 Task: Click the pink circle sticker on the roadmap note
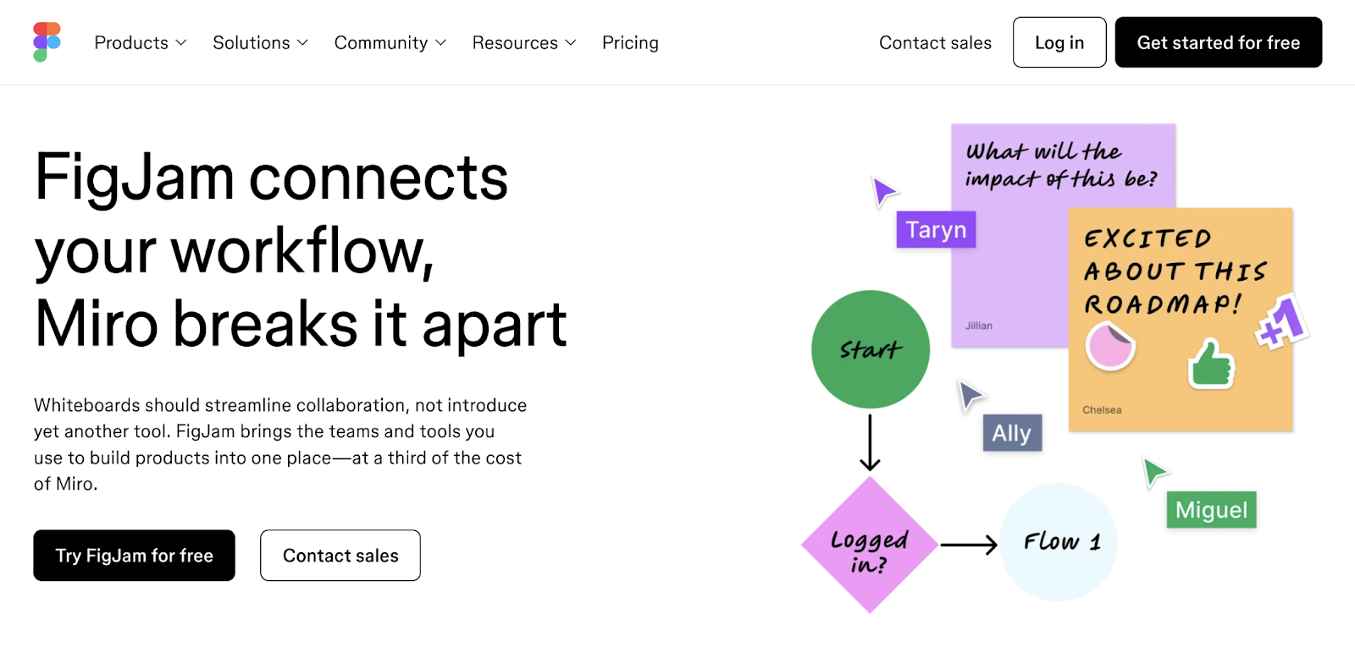coord(1109,346)
